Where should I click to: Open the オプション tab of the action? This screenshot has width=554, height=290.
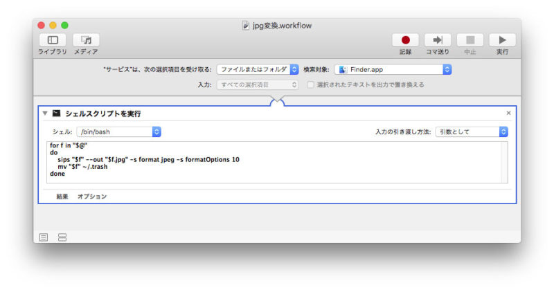(x=92, y=197)
